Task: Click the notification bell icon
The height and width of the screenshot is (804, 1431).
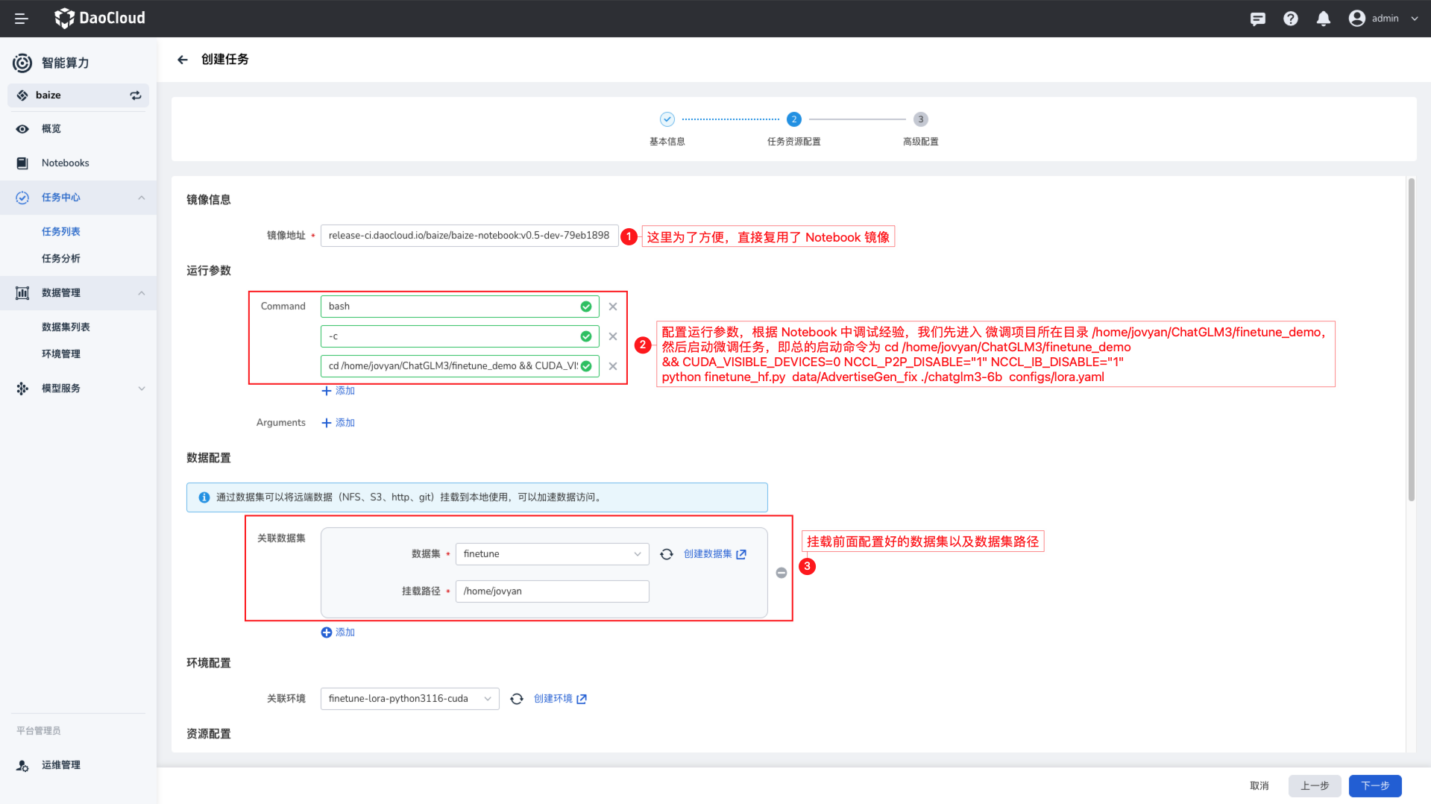Action: pyautogui.click(x=1323, y=19)
